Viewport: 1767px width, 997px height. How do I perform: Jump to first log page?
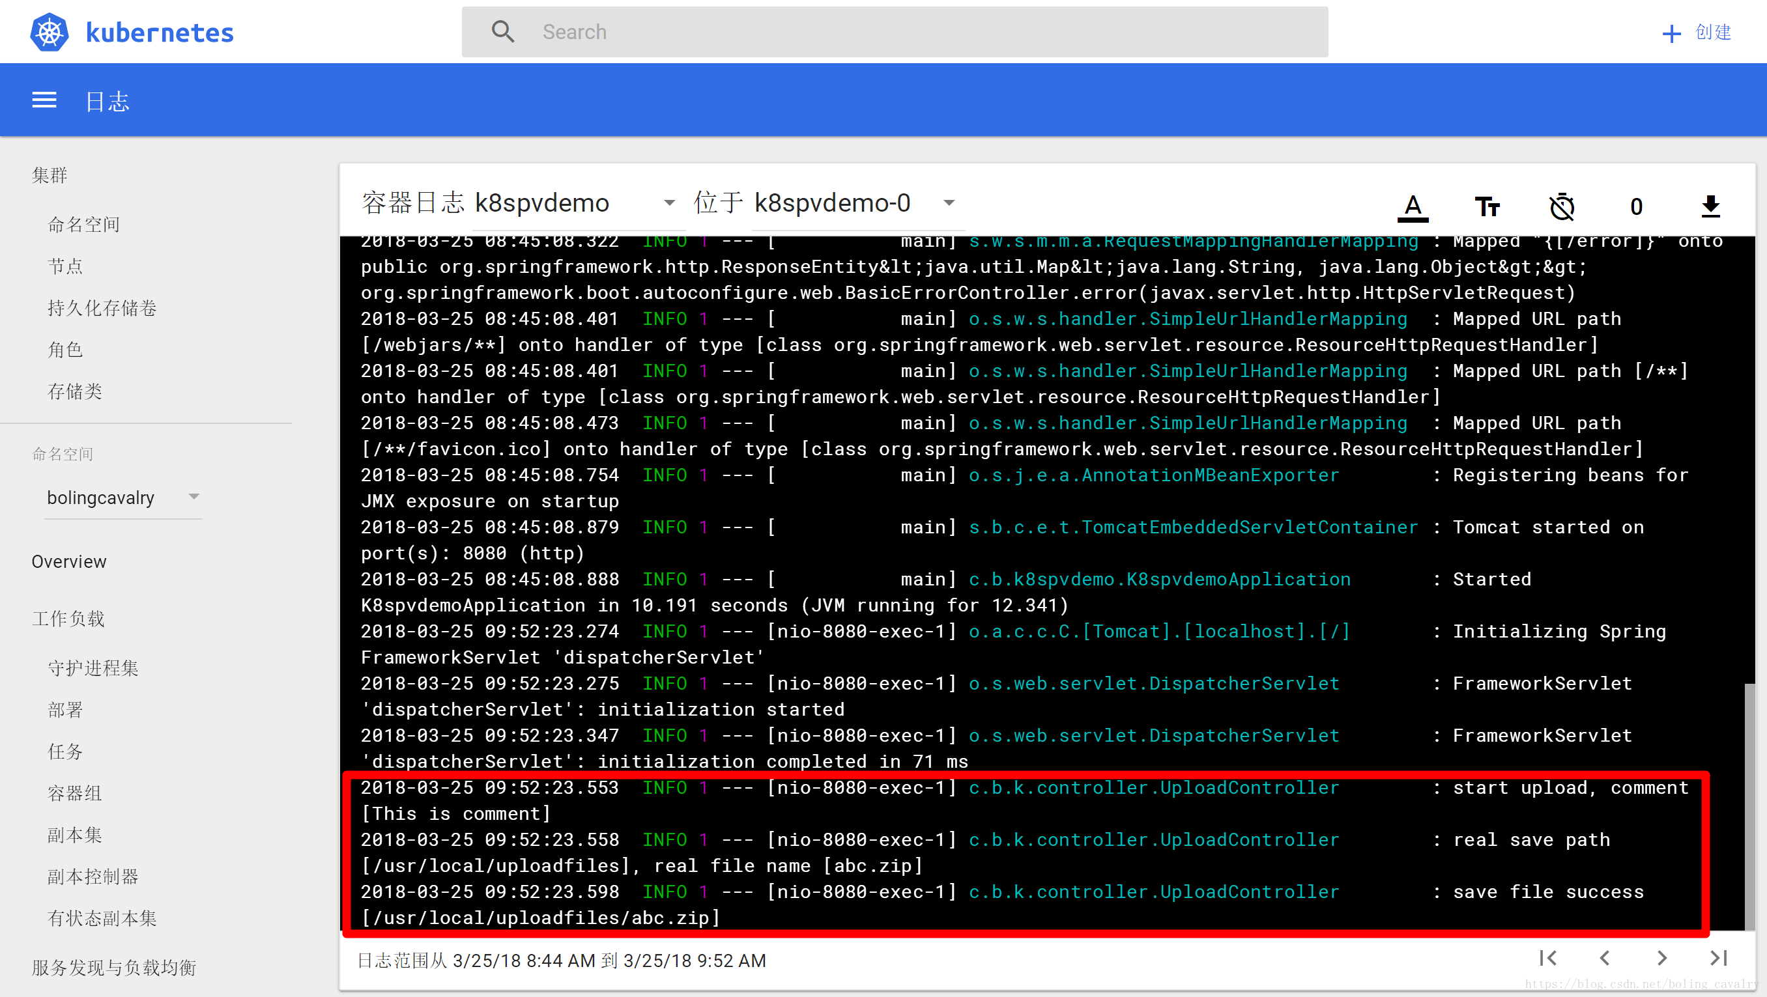click(1548, 958)
